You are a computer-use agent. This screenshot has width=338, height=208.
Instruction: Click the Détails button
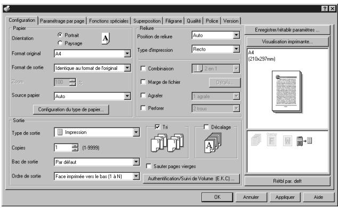[224, 83]
